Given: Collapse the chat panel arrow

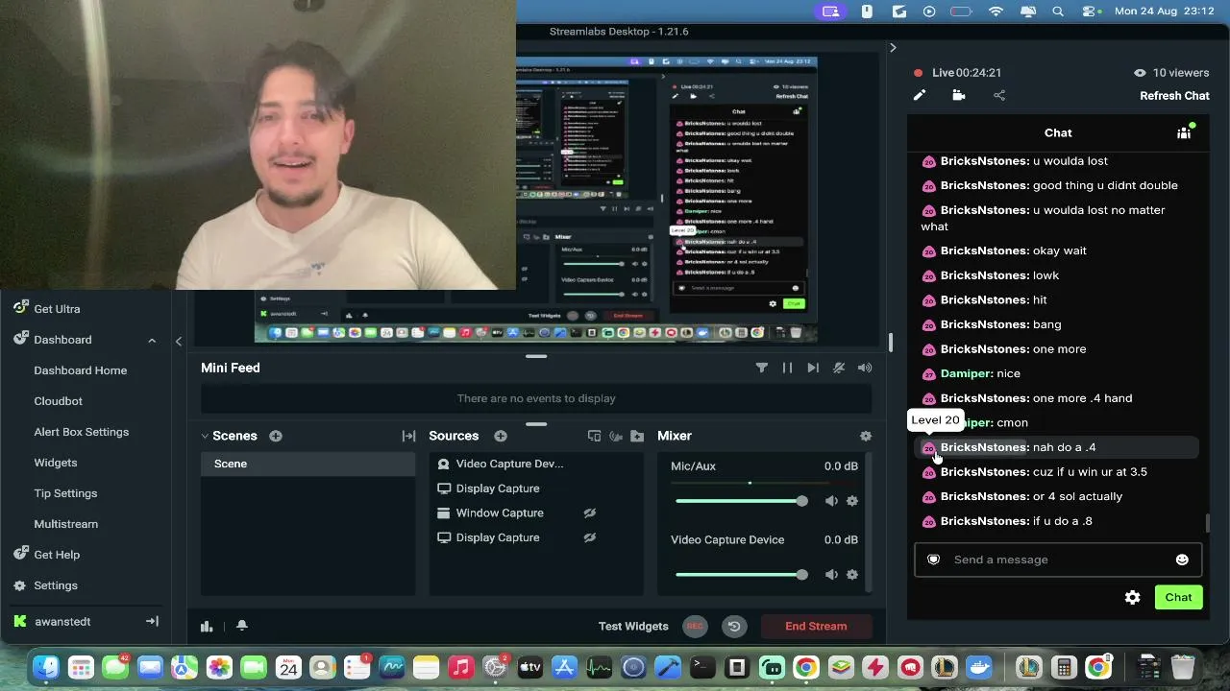Looking at the screenshot, I should [x=893, y=47].
